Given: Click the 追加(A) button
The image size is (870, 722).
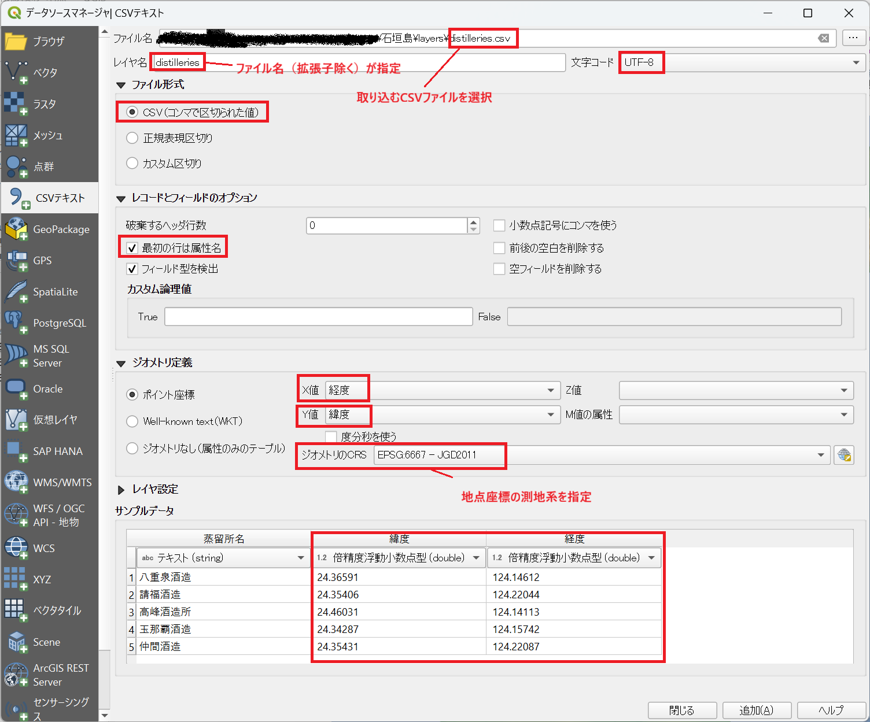Looking at the screenshot, I should tap(756, 710).
